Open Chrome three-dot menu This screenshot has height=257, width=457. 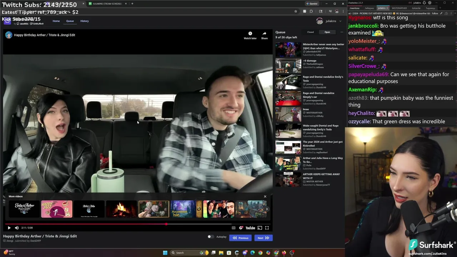[343, 11]
